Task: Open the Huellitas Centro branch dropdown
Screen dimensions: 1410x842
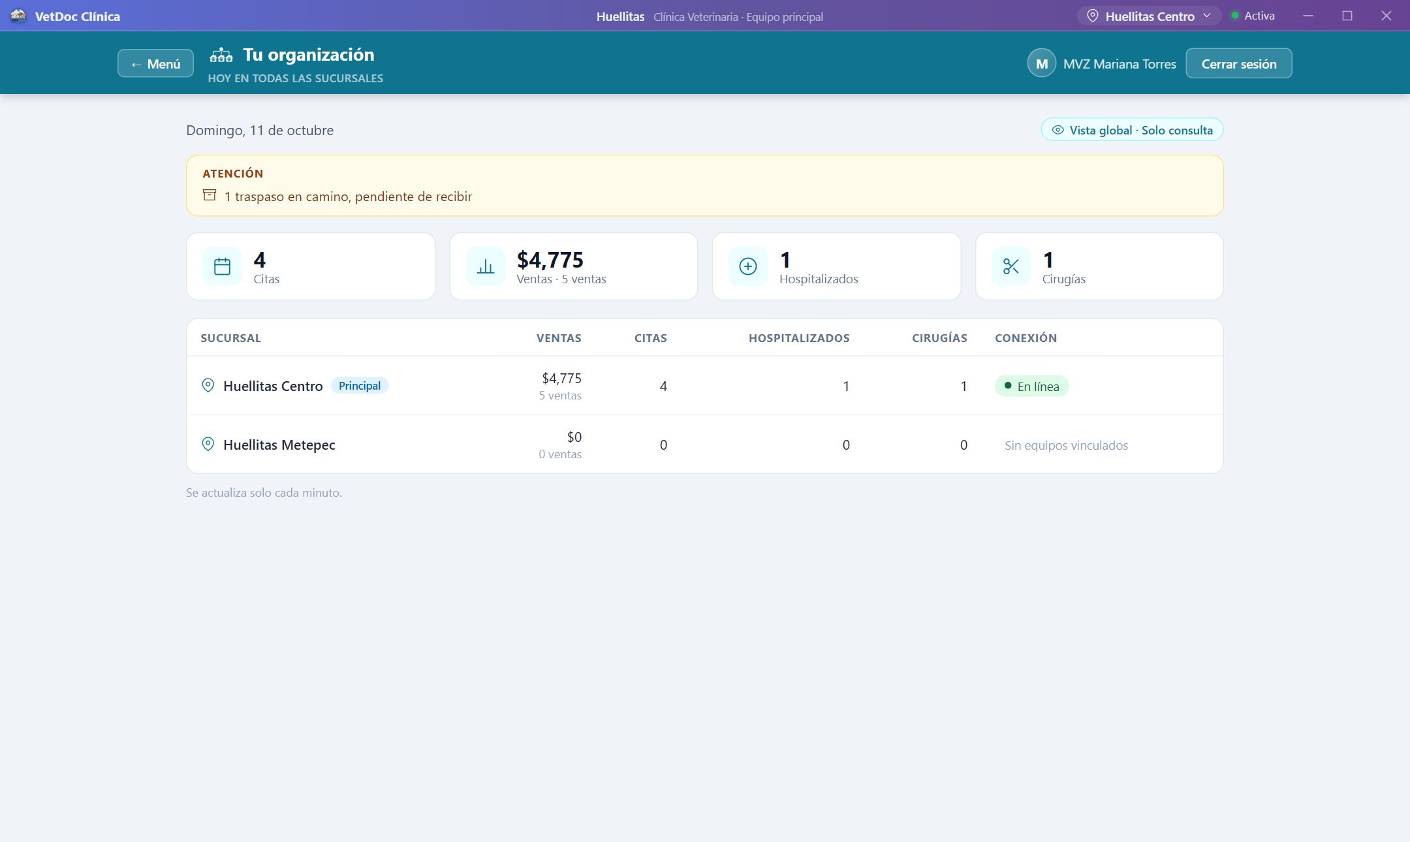Action: click(1149, 16)
